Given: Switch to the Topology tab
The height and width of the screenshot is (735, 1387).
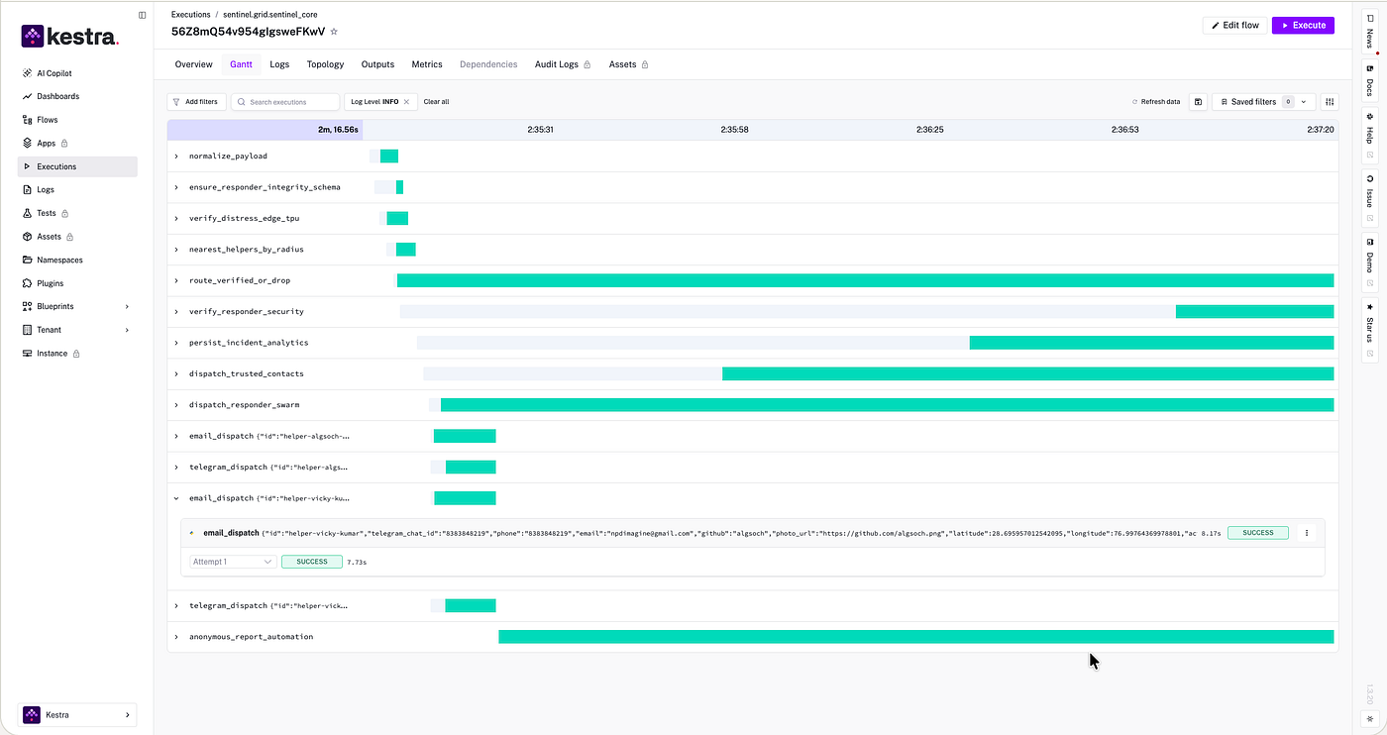Looking at the screenshot, I should (325, 64).
